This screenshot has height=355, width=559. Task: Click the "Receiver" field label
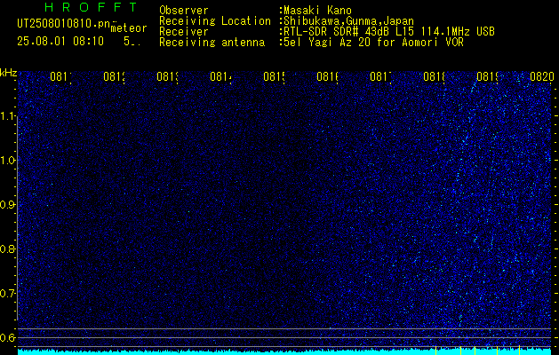pos(184,32)
